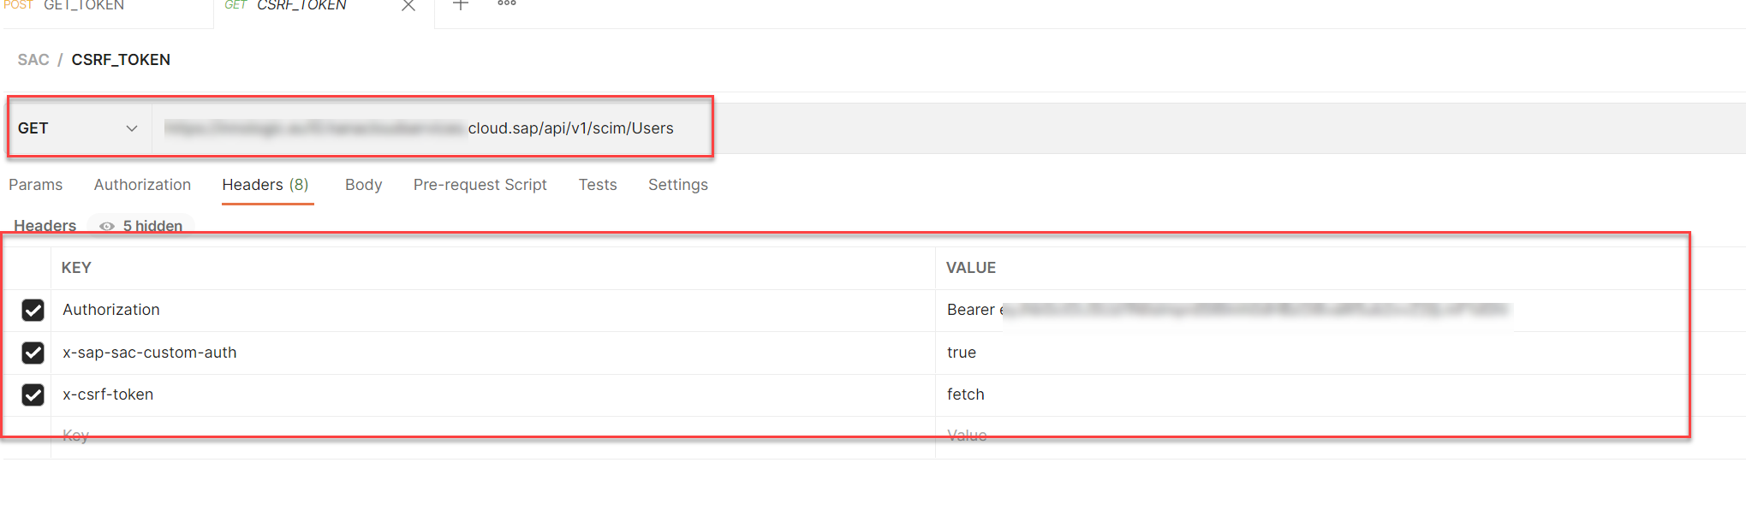Open a new request tab with plus icon
The height and width of the screenshot is (516, 1746).
tap(461, 5)
